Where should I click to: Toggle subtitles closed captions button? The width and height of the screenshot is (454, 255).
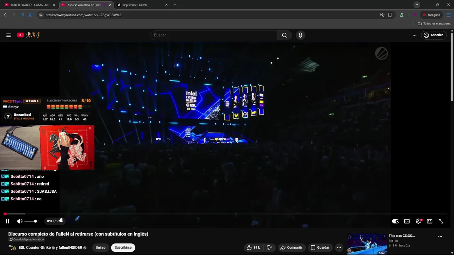tap(407, 221)
